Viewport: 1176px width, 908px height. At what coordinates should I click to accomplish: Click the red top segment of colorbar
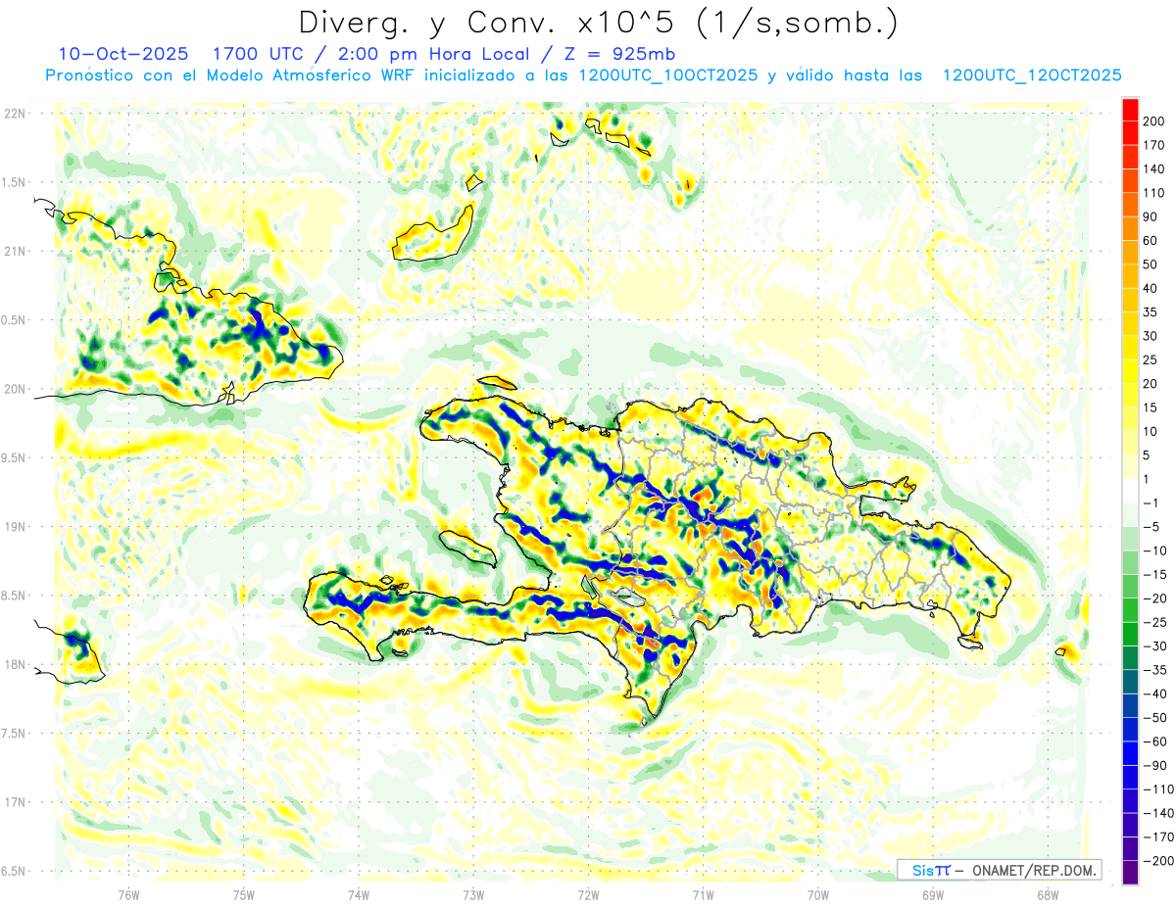pyautogui.click(x=1130, y=109)
